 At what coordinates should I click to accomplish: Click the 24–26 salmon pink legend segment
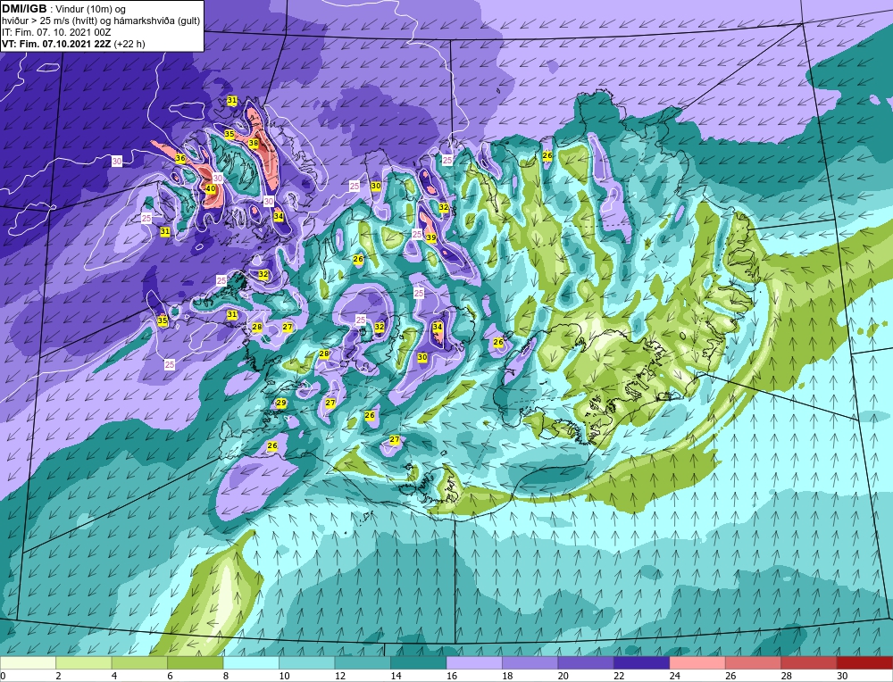697,662
